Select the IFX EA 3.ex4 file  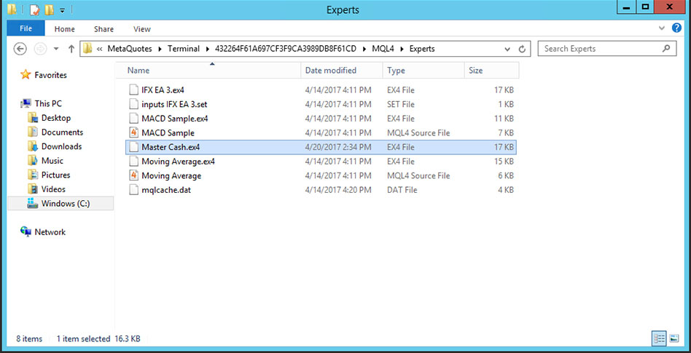(321, 90)
